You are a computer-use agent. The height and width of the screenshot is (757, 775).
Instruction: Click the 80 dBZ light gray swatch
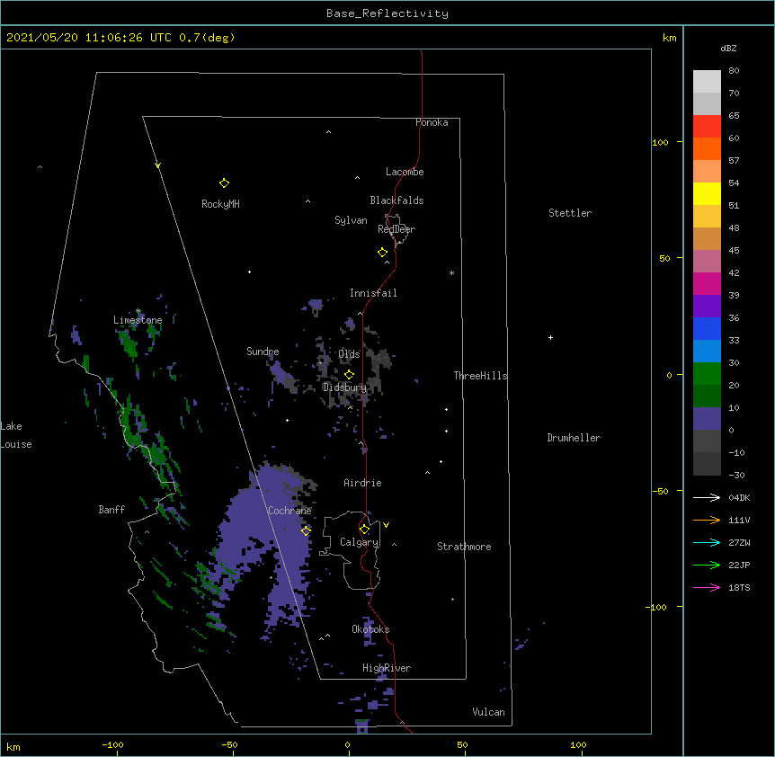click(707, 82)
